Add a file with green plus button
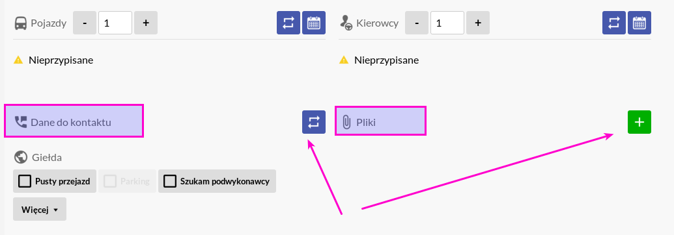 point(639,122)
